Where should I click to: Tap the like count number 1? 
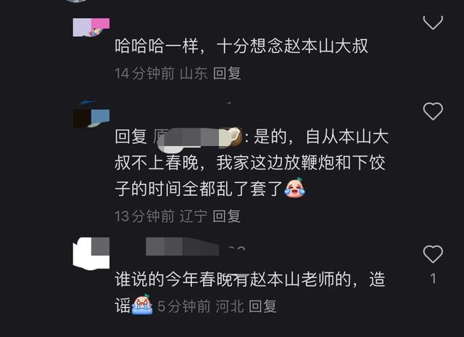click(x=433, y=279)
